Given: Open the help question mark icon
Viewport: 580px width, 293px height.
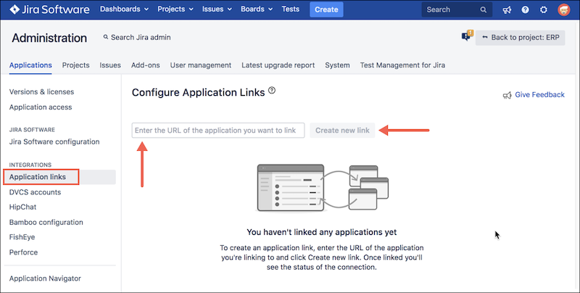Looking at the screenshot, I should coord(525,10).
